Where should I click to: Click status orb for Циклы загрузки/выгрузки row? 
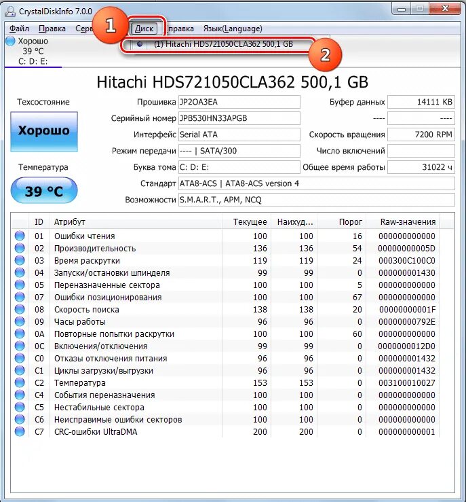point(20,370)
